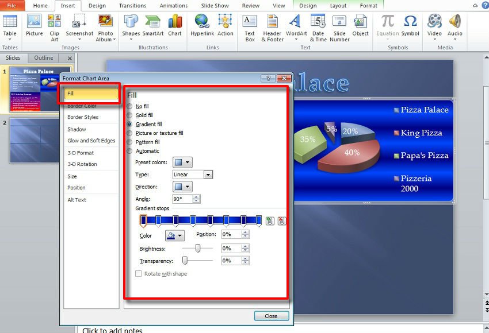Insert a Symbol

tap(410, 25)
